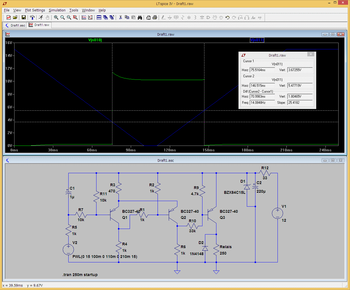Open a file using the folder icon
The width and height of the screenshot is (350, 290).
[15, 17]
